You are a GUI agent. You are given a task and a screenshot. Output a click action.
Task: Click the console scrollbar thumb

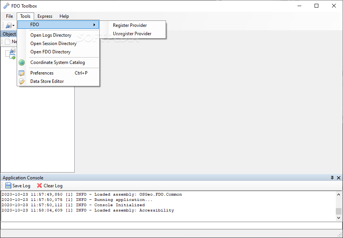click(x=338, y=211)
